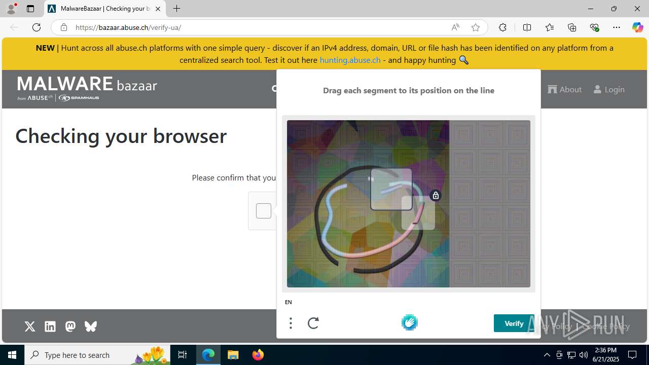
Task: Open the X (Twitter) social icon
Action: coord(30,326)
